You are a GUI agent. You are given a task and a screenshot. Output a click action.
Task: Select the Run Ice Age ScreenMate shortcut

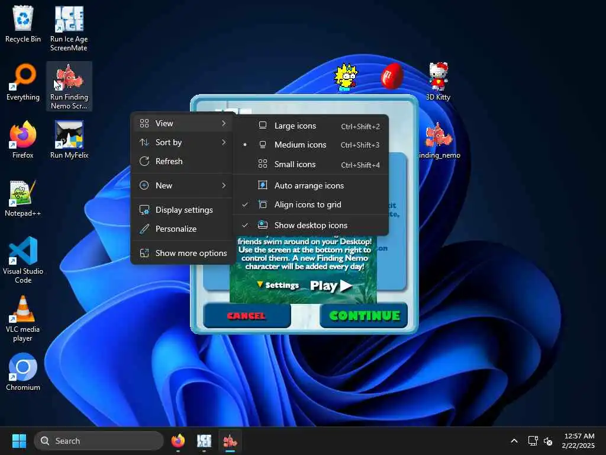(69, 28)
